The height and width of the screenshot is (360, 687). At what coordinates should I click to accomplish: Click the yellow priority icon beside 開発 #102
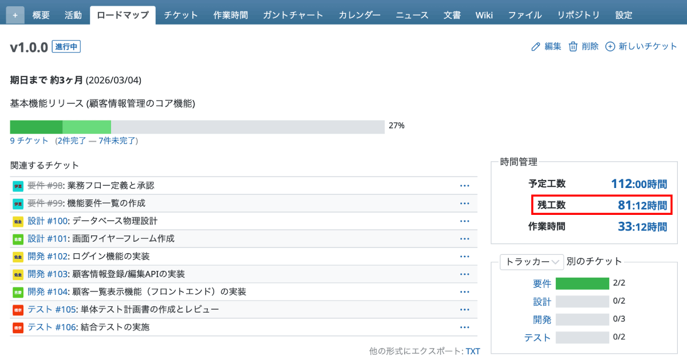pyautogui.click(x=18, y=257)
